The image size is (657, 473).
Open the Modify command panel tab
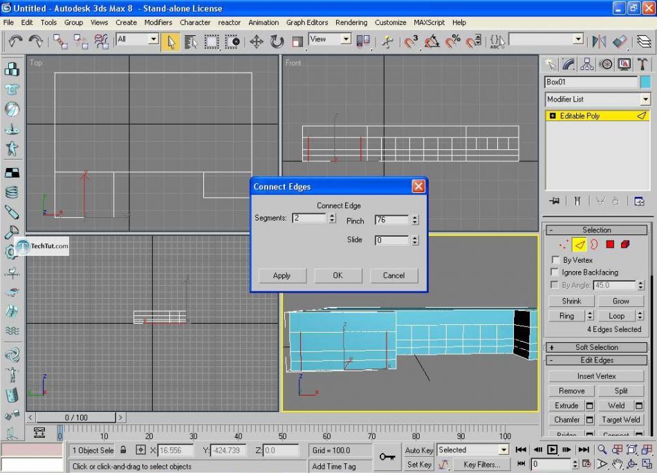click(567, 64)
